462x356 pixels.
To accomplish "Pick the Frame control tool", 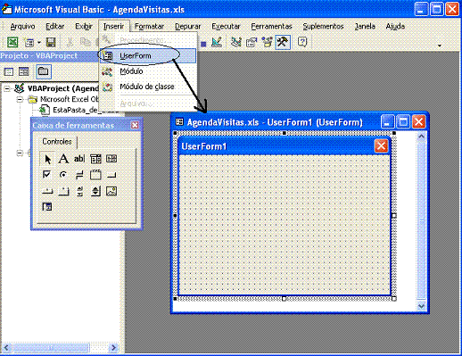I will (95, 175).
